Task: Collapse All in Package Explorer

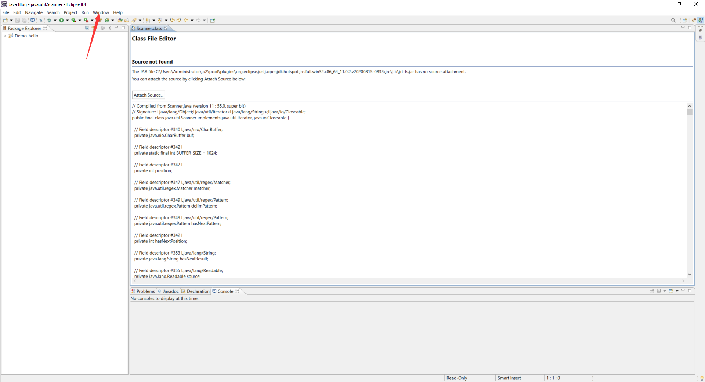Action: click(x=87, y=28)
